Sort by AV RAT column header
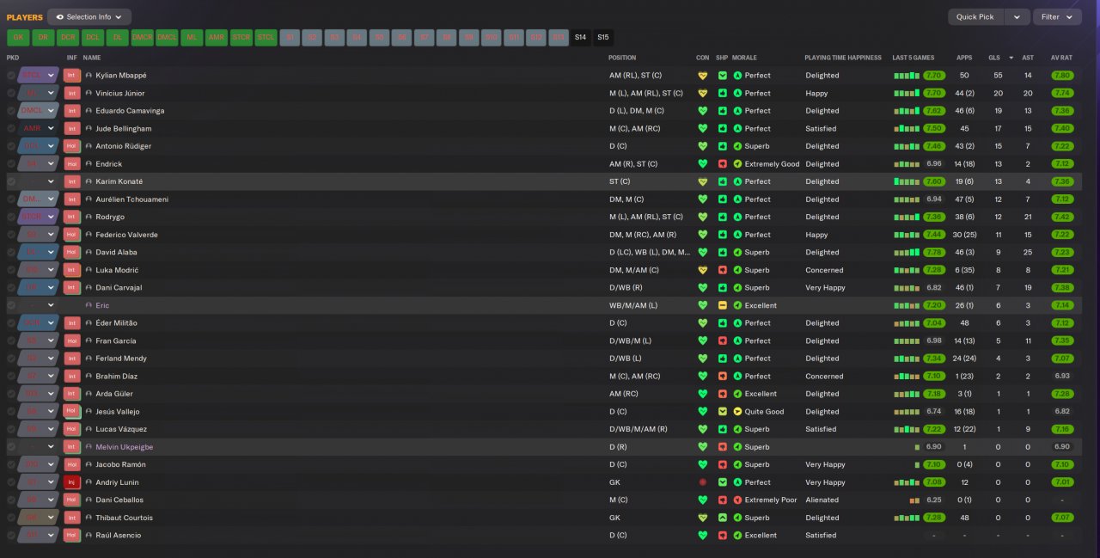Screen dimensions: 1100x558 (x=1061, y=58)
